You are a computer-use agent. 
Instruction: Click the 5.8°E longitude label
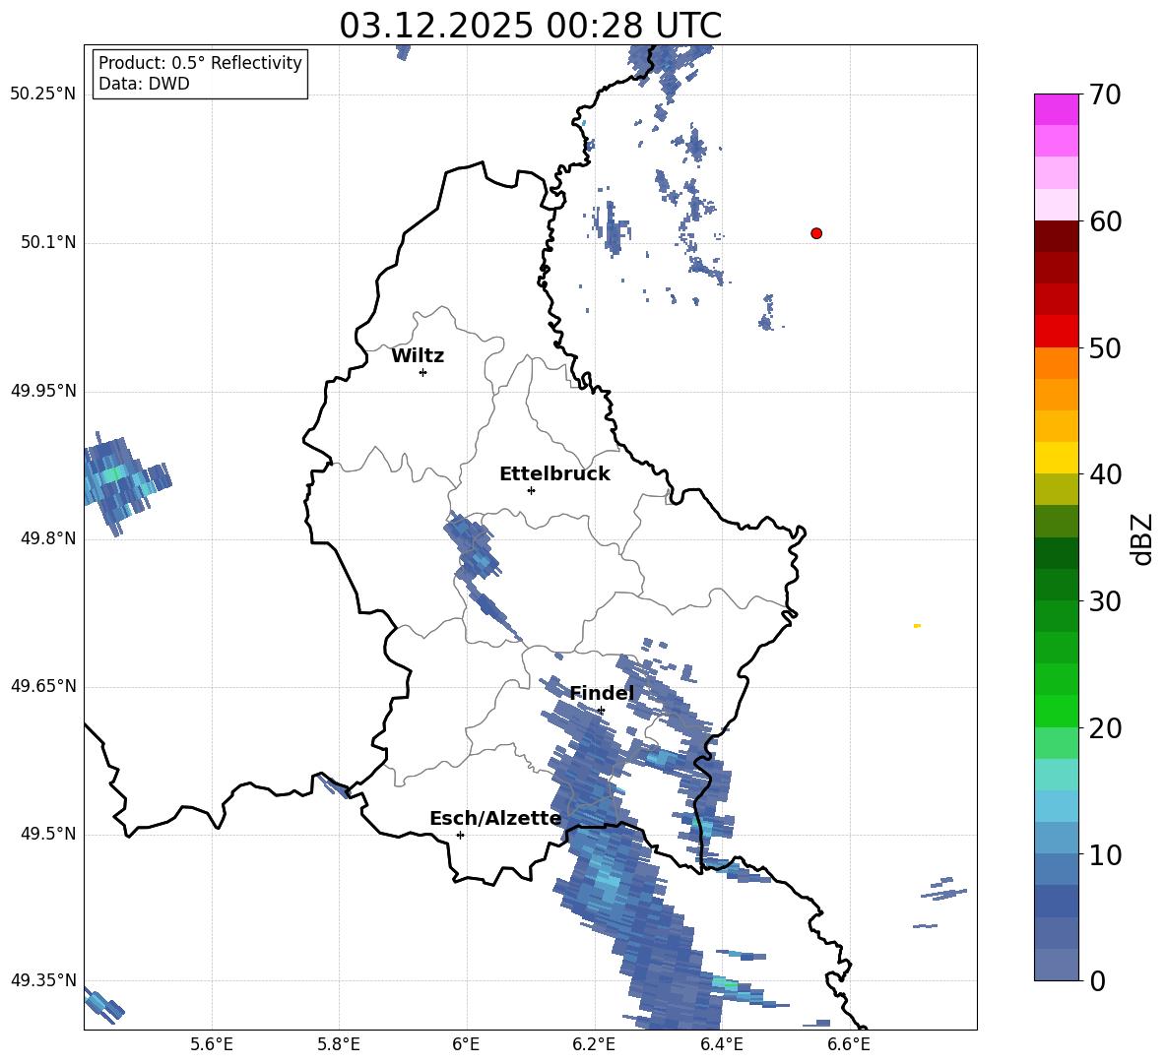point(339,1044)
